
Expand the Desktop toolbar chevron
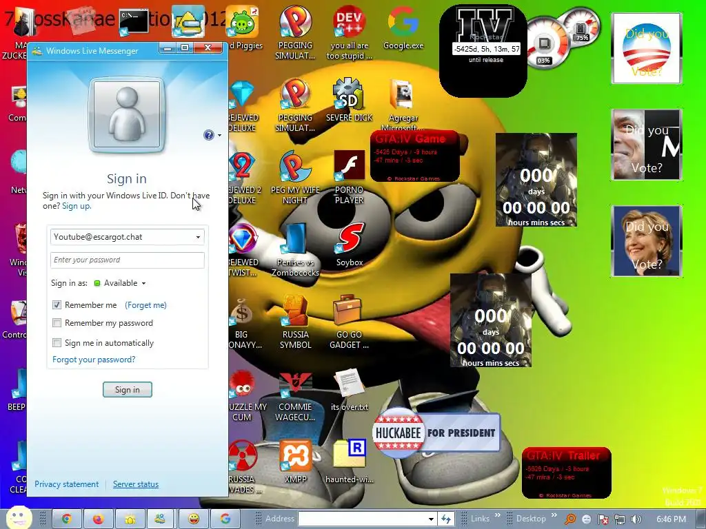click(x=554, y=515)
